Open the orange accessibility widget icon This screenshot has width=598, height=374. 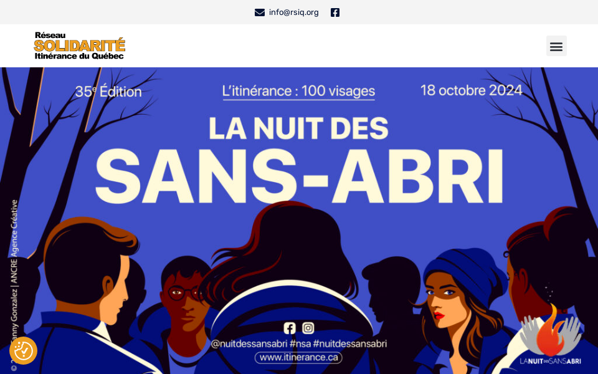click(x=23, y=350)
